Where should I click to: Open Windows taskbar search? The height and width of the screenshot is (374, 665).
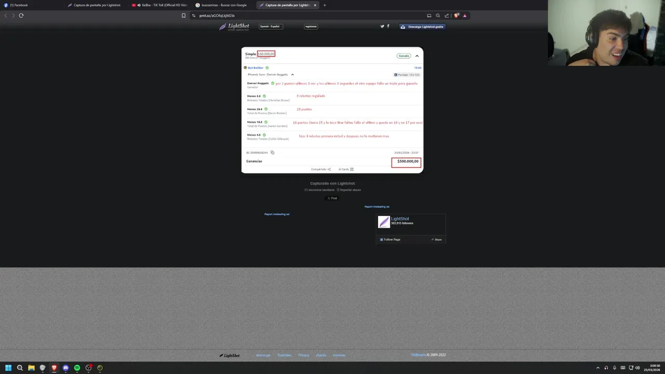click(20, 368)
